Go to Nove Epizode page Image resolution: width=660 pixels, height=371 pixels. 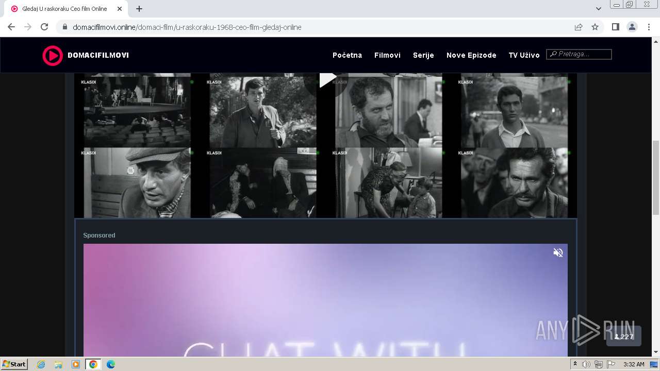(x=471, y=55)
